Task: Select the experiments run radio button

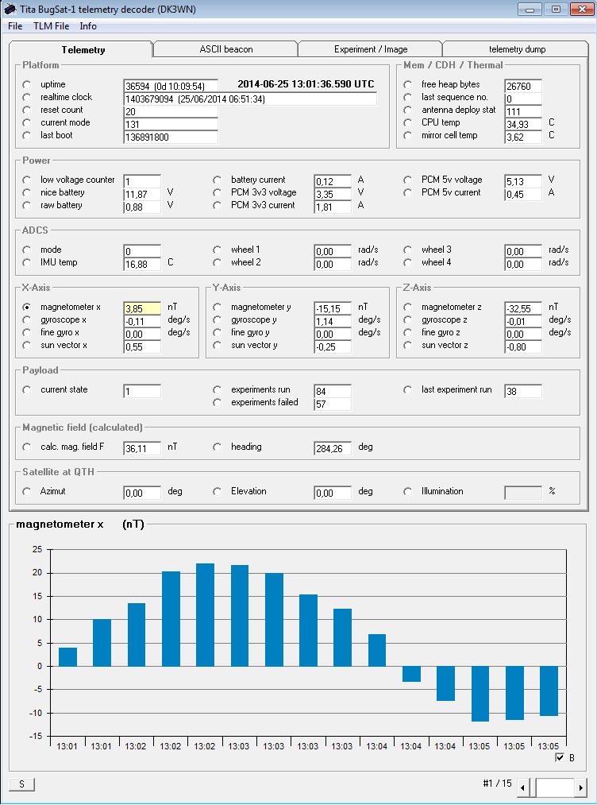Action: tap(218, 390)
